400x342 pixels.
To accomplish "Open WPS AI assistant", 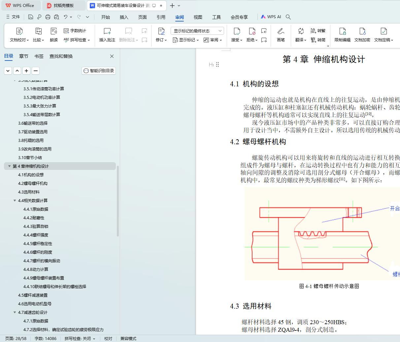I will 271,17.
